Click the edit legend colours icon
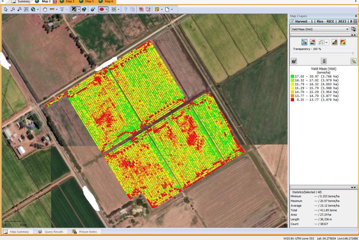Screen dimensions: 359x240 tap(294, 61)
